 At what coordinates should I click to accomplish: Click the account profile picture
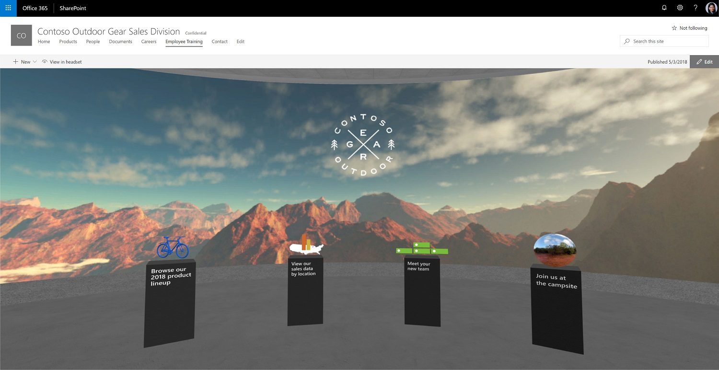[x=711, y=8]
